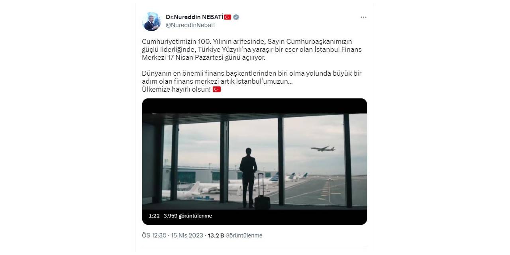The height and width of the screenshot is (255, 510).
Task: Click the flag emoji after 'hayırlı olsun!'
Action: point(217,89)
